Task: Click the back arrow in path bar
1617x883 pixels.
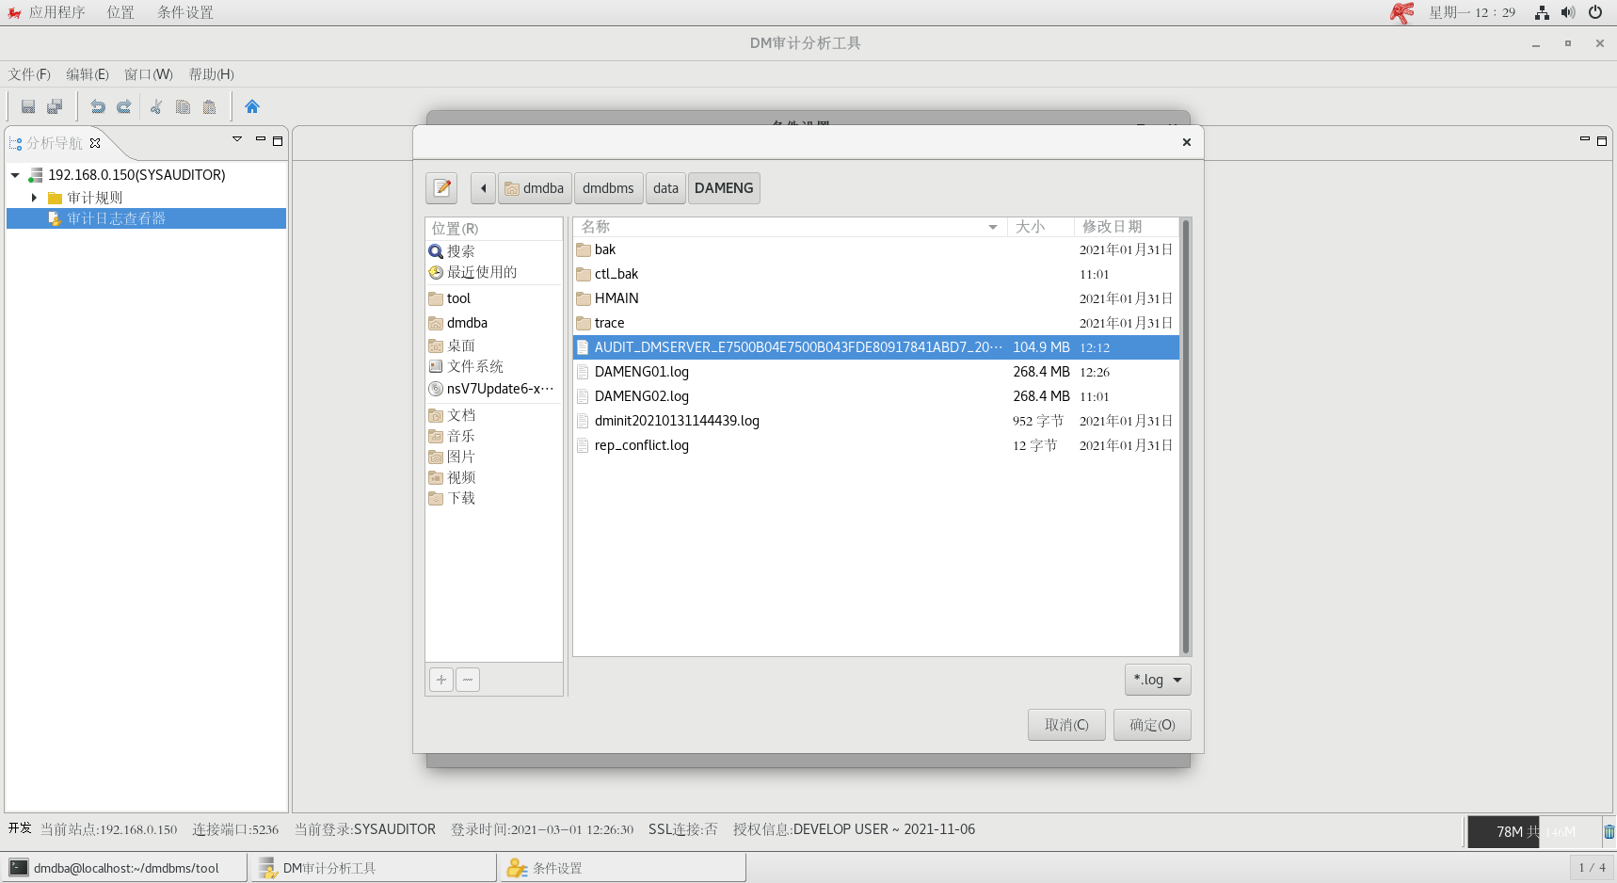Action: click(483, 188)
